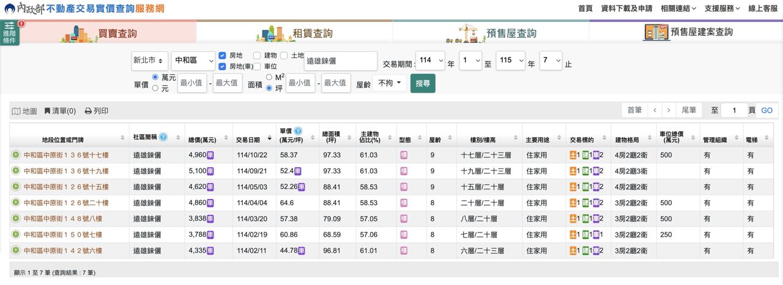Select the 萬元 unit price radio
Screen dimensions: 783x285
point(155,78)
